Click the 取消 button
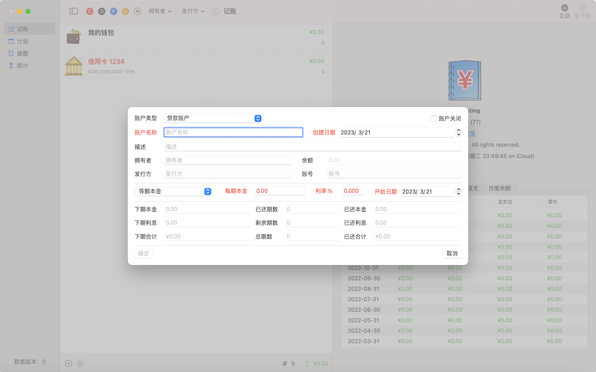This screenshot has width=596, height=372. point(452,253)
